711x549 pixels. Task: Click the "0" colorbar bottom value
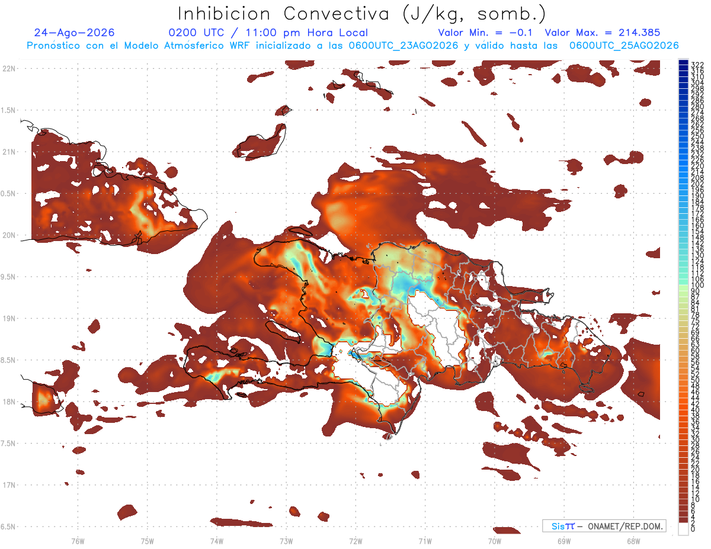point(693,528)
